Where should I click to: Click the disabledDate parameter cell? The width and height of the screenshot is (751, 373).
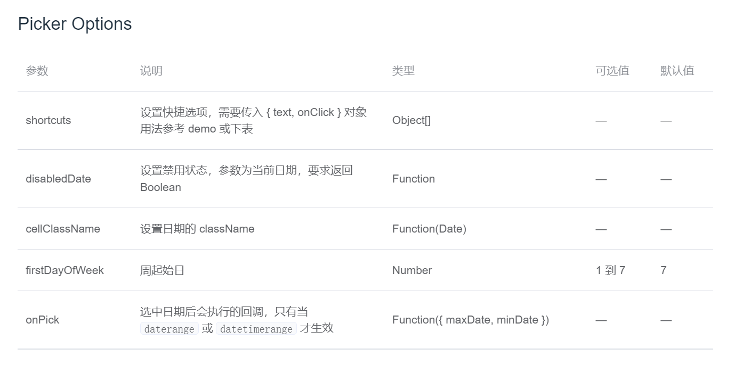click(x=58, y=179)
